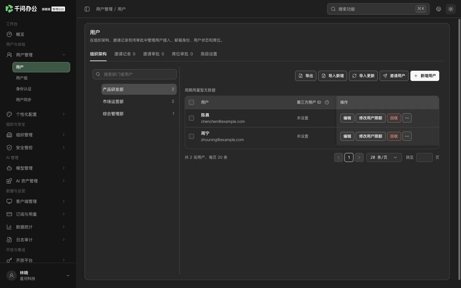Viewport: 461px width, 288px height.
Task: Click the 导入新增 button
Action: (x=333, y=76)
